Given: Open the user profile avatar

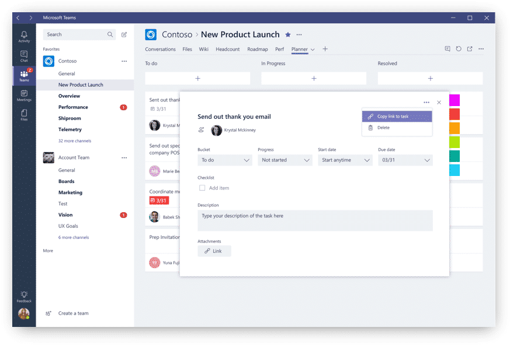Looking at the screenshot, I should pyautogui.click(x=24, y=314).
